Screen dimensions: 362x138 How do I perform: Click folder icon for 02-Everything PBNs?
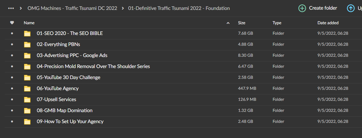[x=27, y=44]
